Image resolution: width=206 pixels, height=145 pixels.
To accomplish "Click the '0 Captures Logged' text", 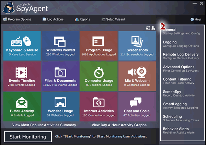I will (x=137, y=85).
